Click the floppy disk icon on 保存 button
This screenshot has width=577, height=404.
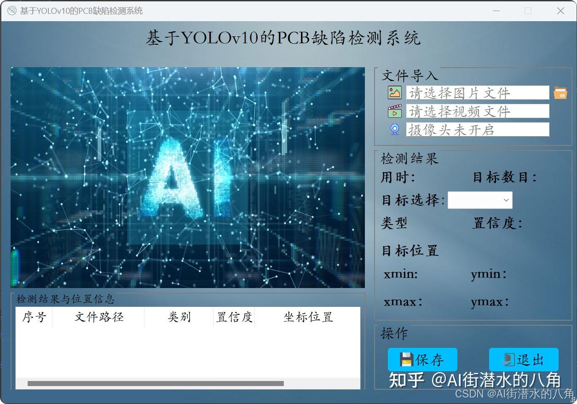coord(407,360)
